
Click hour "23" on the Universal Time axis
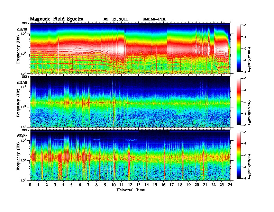[x=222, y=185]
